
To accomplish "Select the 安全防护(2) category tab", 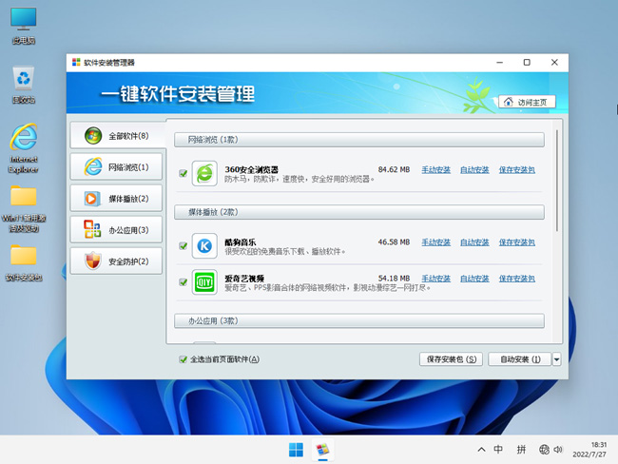I will point(116,261).
